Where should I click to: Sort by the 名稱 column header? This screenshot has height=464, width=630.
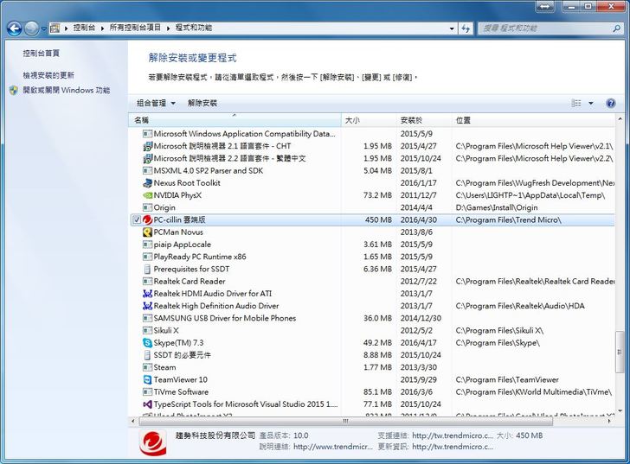pyautogui.click(x=235, y=120)
